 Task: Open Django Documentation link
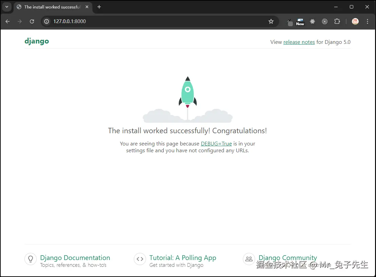[75, 258]
